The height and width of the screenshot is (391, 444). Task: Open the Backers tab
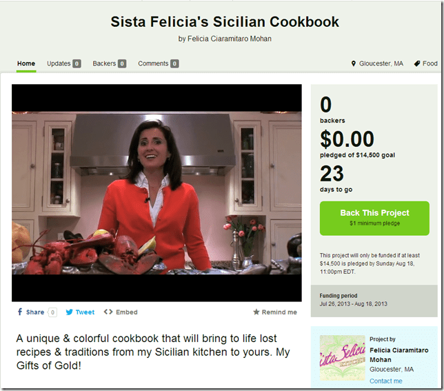110,63
